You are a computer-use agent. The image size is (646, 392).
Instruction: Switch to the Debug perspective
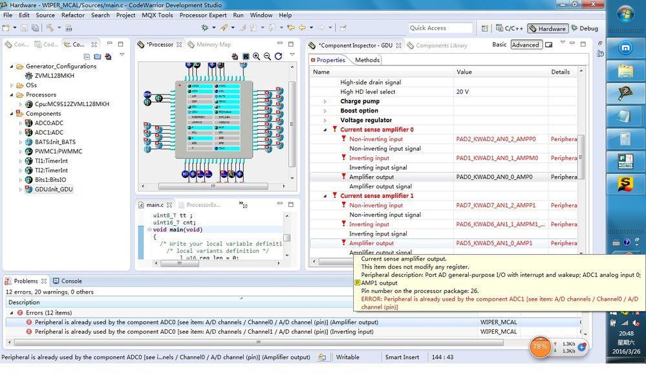[584, 28]
